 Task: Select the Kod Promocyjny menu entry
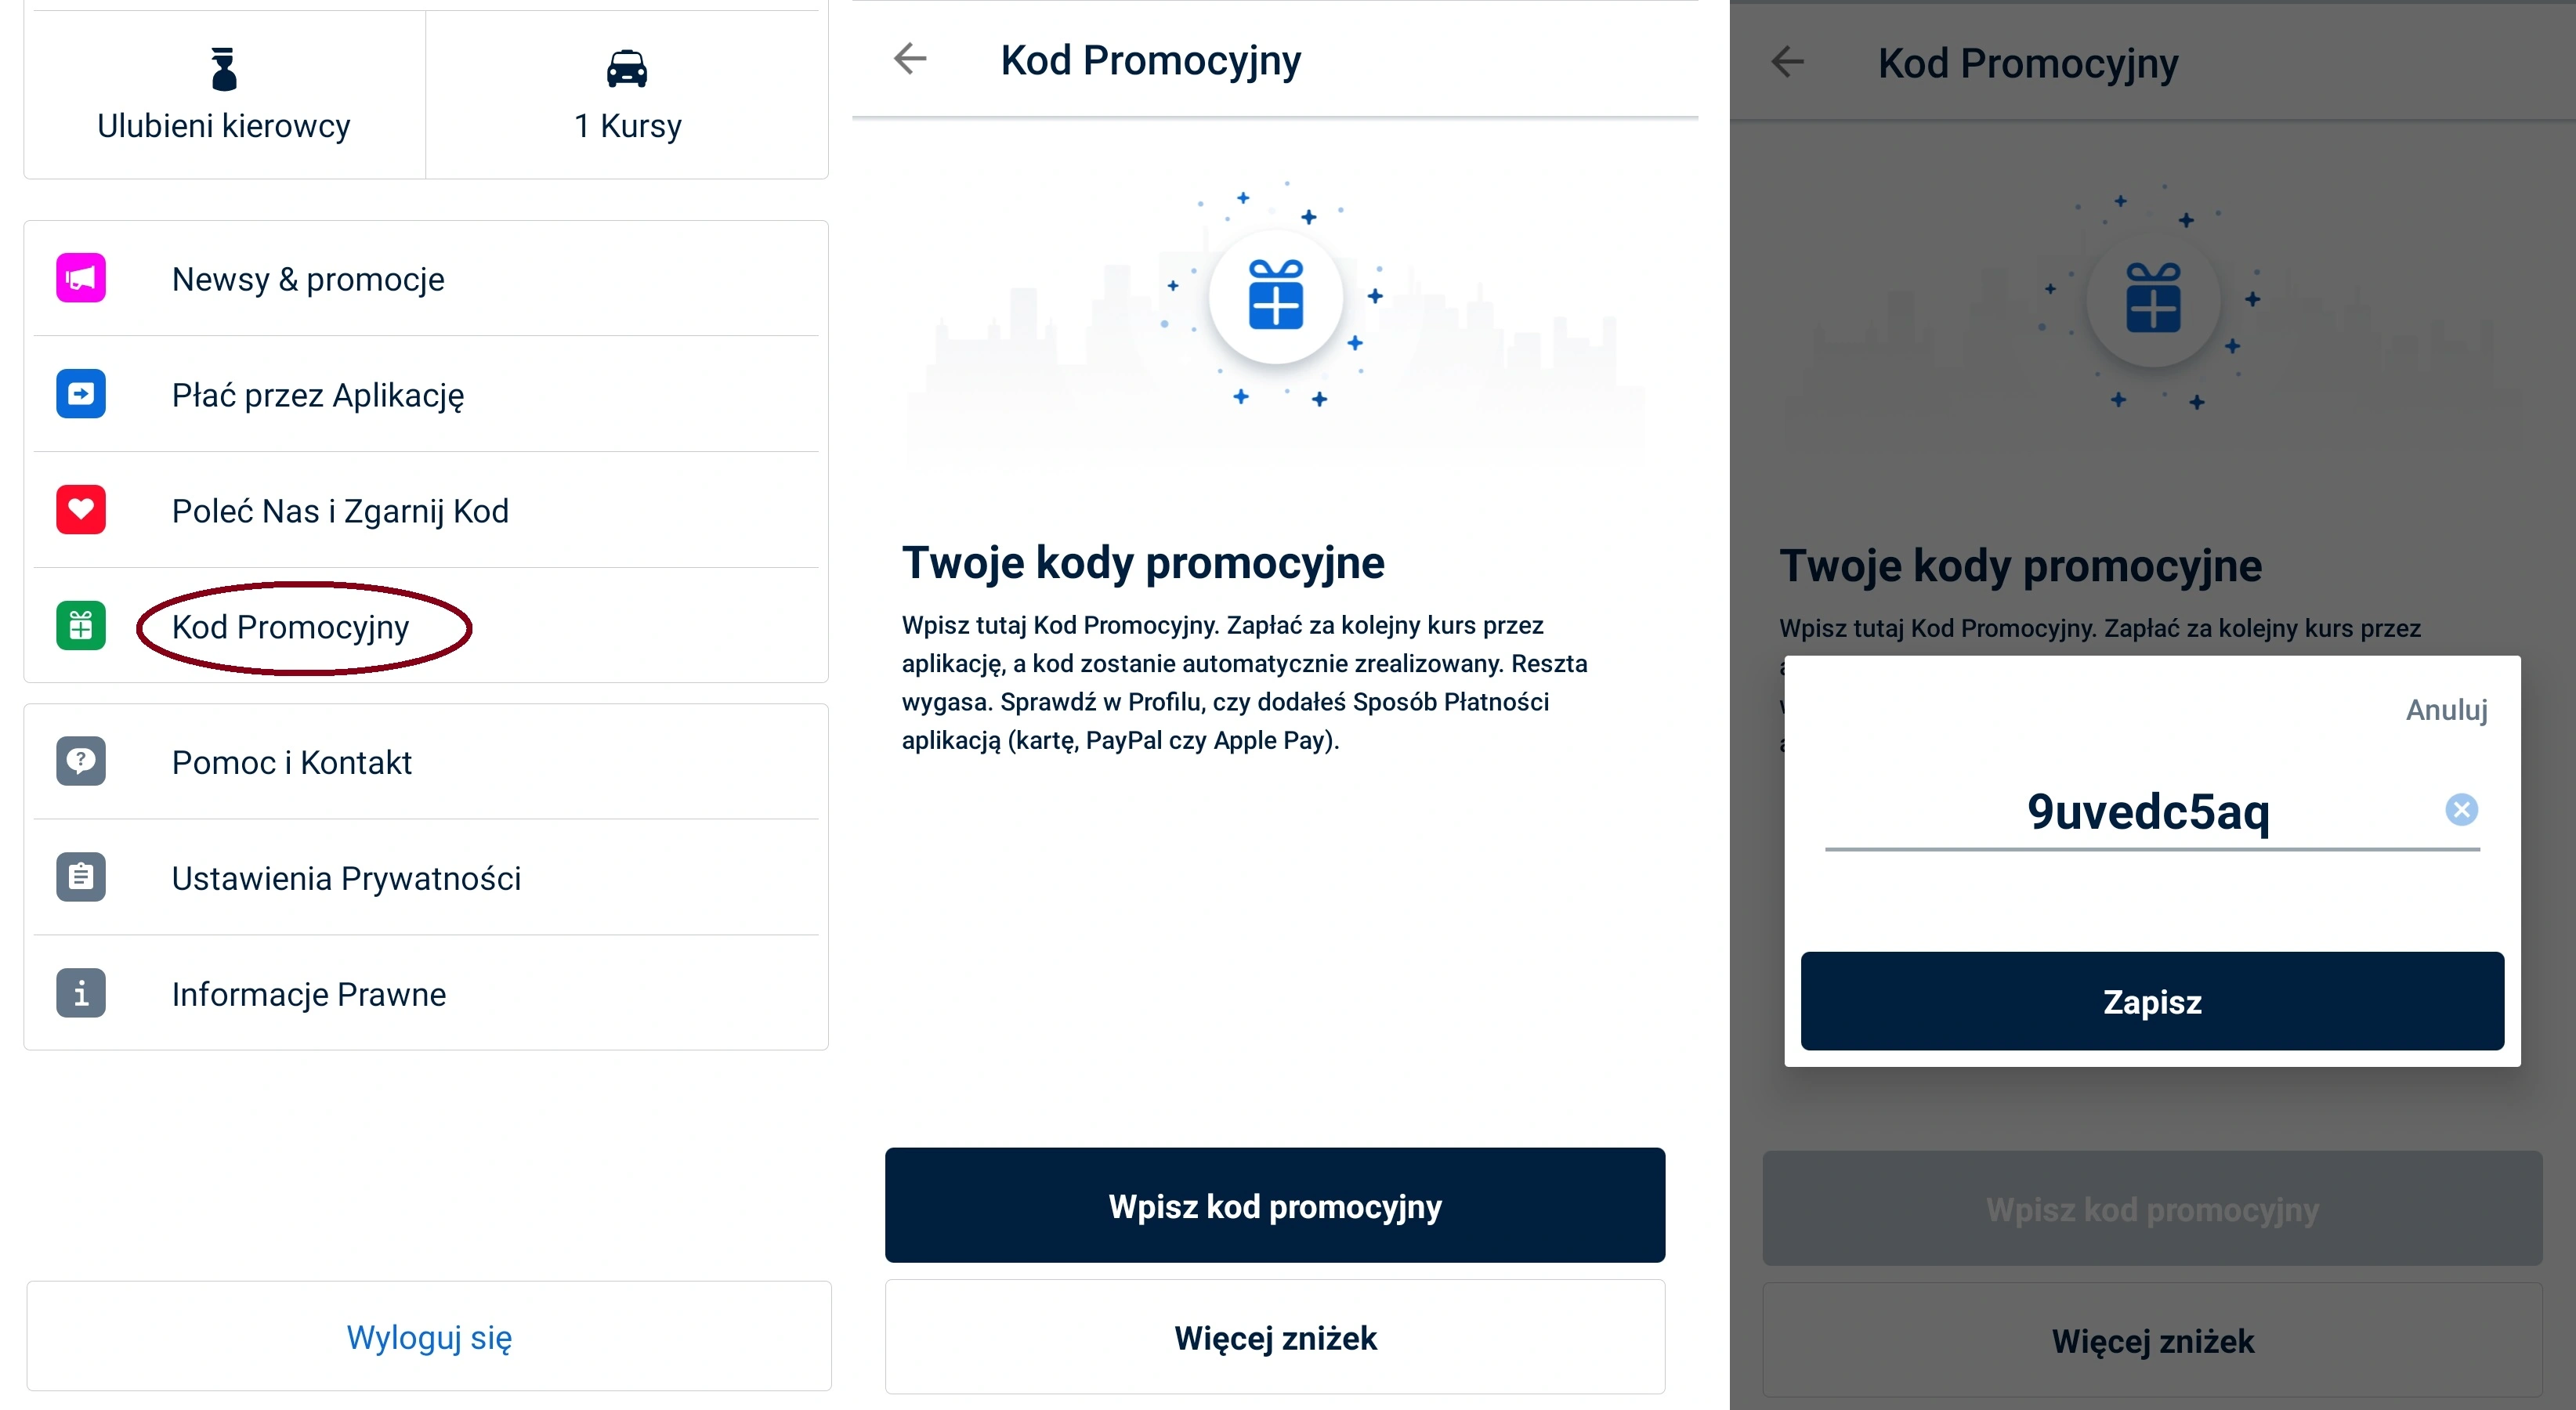291,627
